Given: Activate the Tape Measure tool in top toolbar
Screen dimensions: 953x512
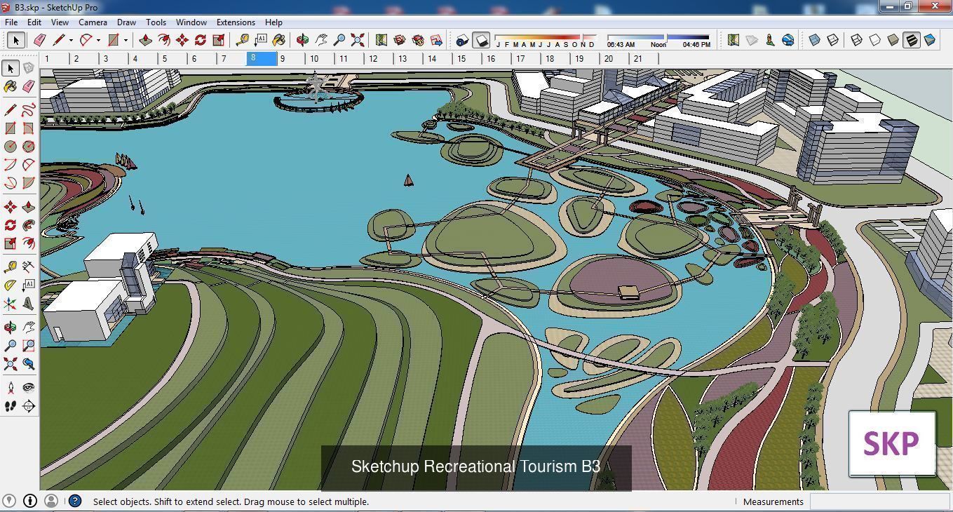Looking at the screenshot, I should click(x=242, y=40).
